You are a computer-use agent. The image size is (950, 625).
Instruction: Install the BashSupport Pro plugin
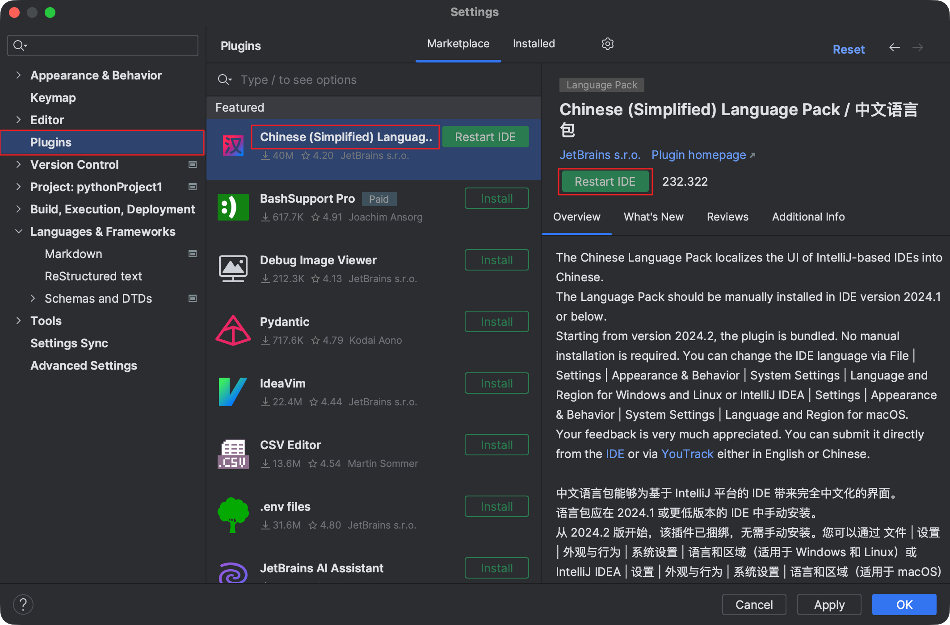(496, 199)
